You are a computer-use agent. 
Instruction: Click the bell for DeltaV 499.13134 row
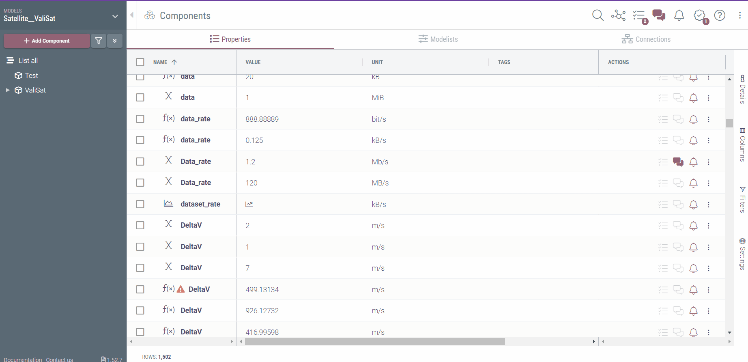pos(694,290)
